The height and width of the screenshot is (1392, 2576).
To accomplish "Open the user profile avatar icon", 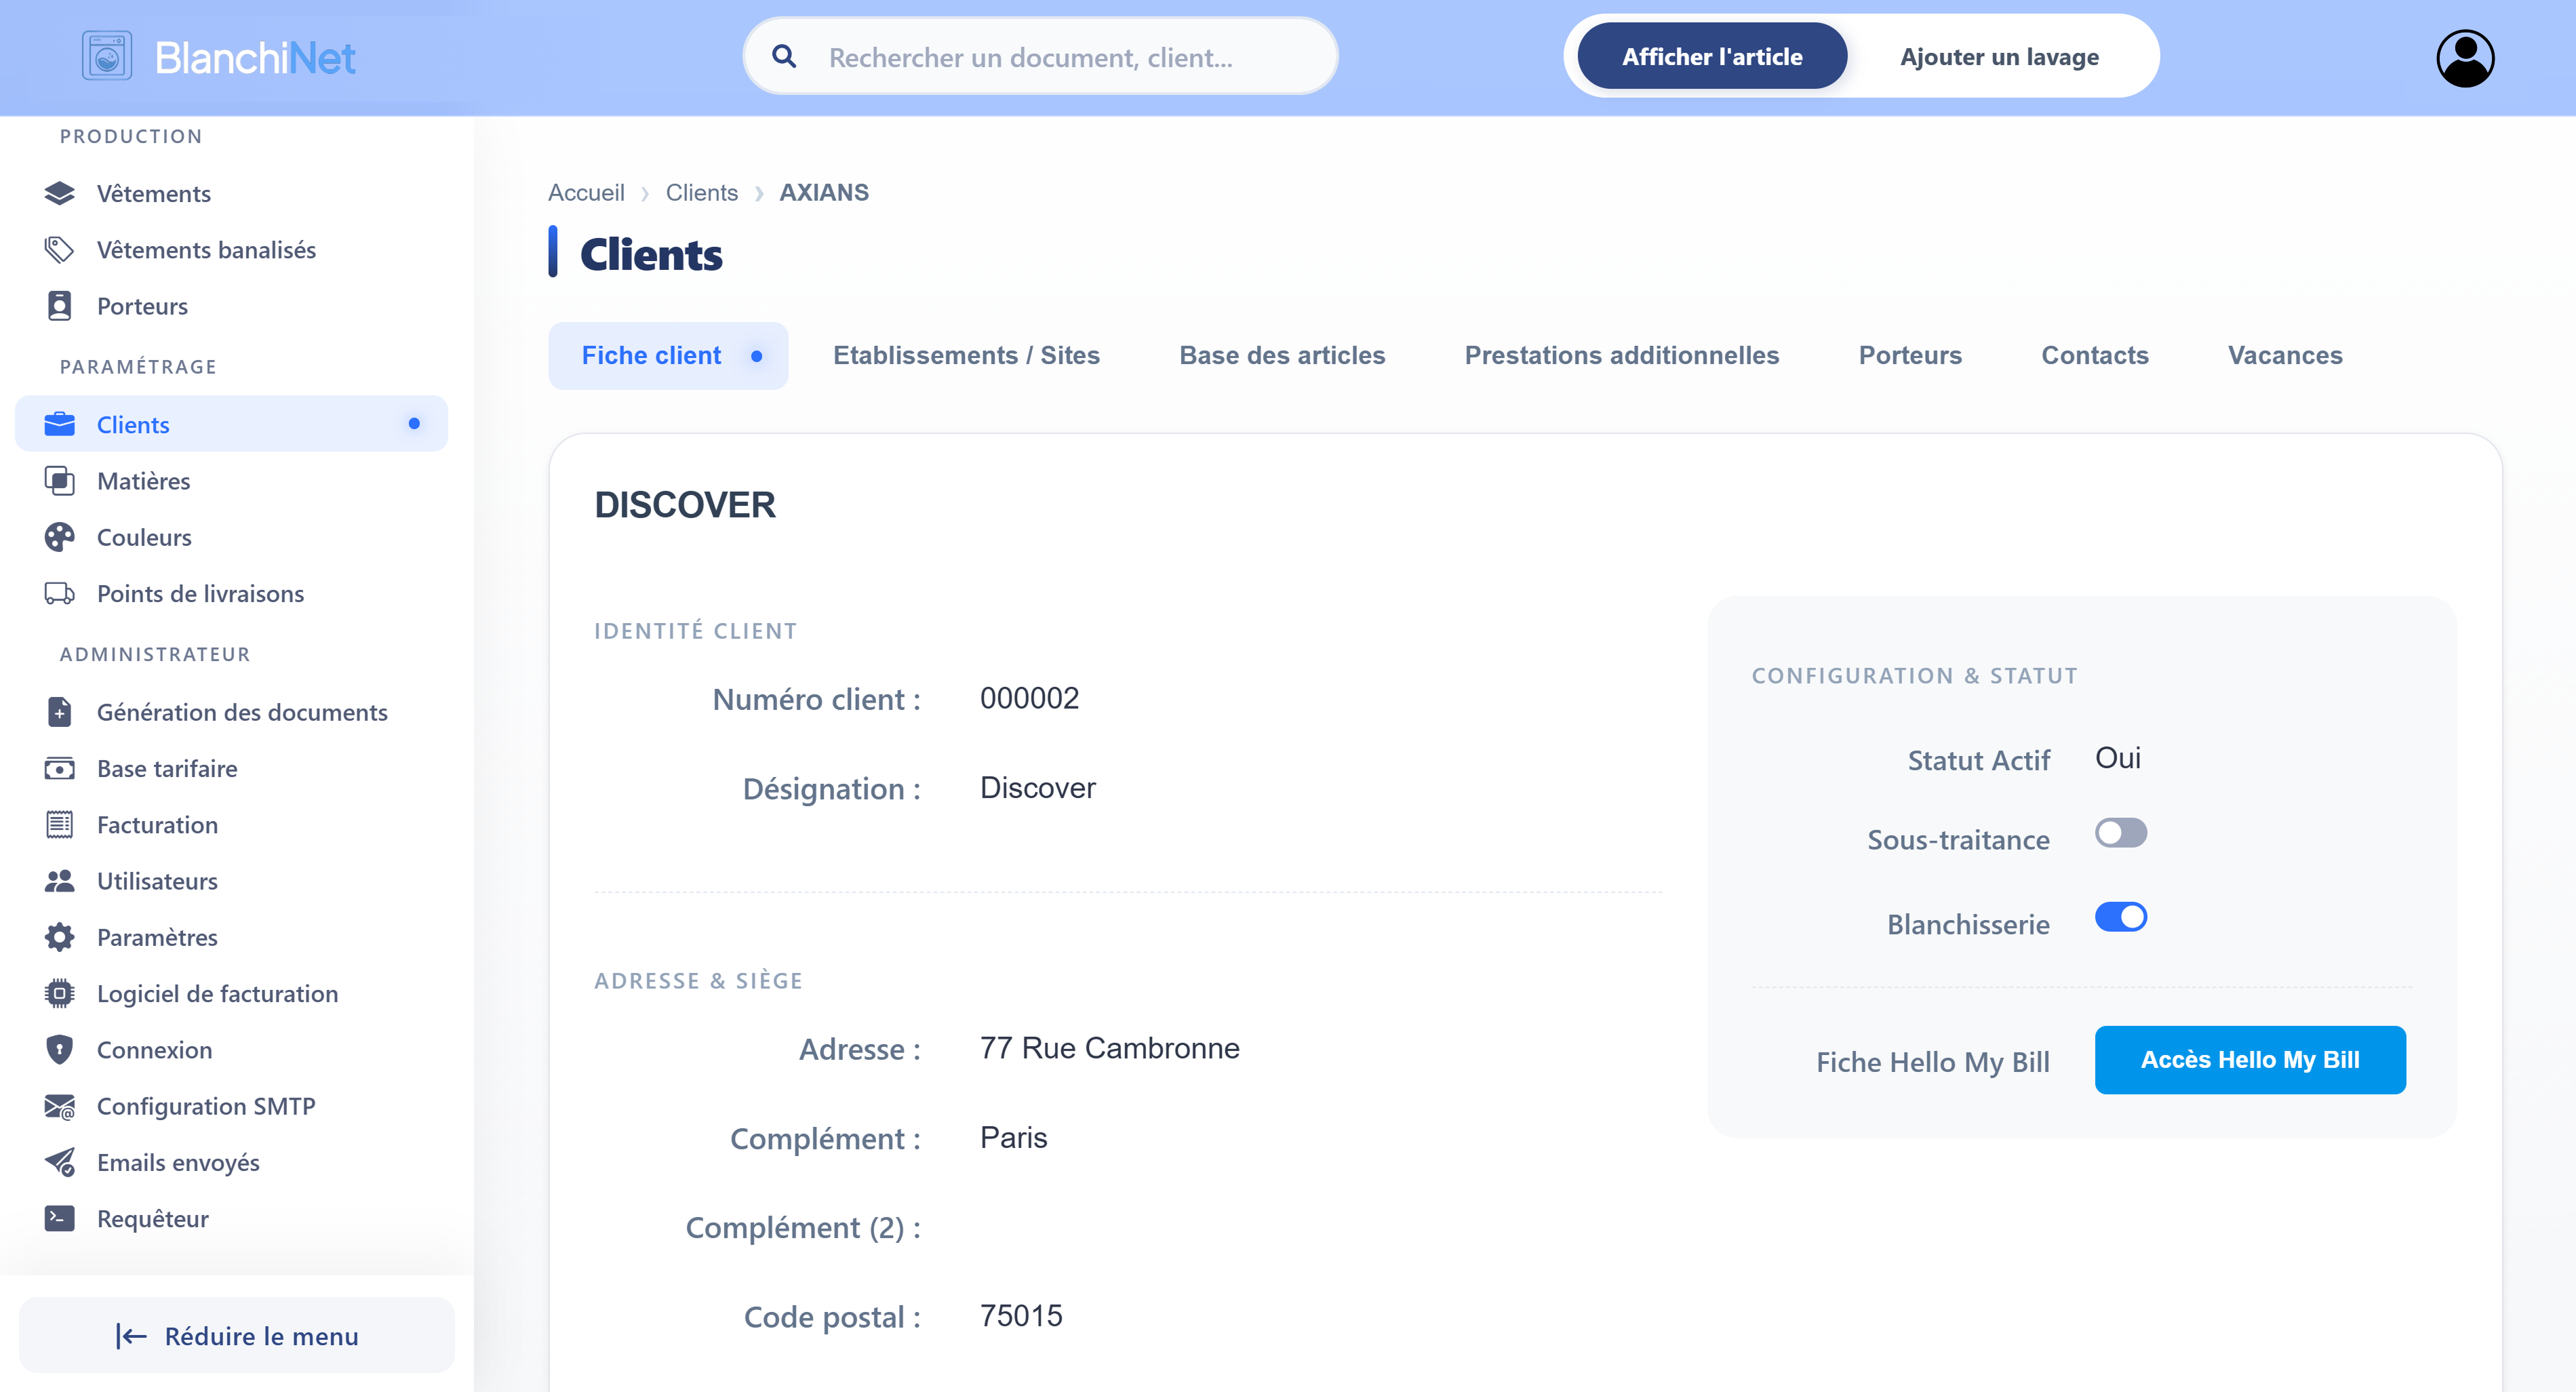I will pyautogui.click(x=2464, y=58).
